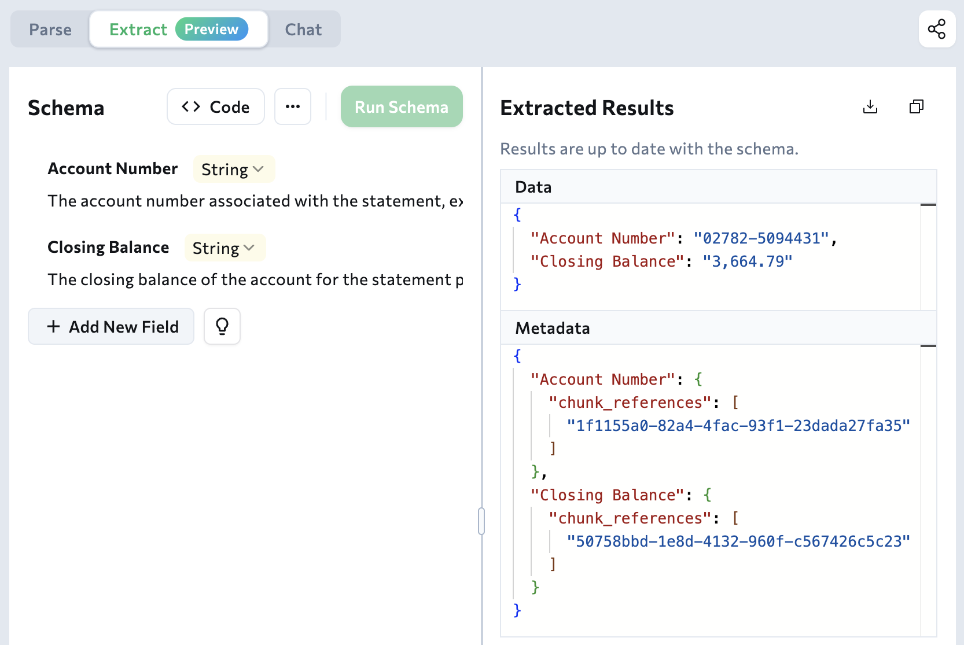Screen dimensions: 964x645
Task: Open the Chat tab
Action: click(303, 30)
